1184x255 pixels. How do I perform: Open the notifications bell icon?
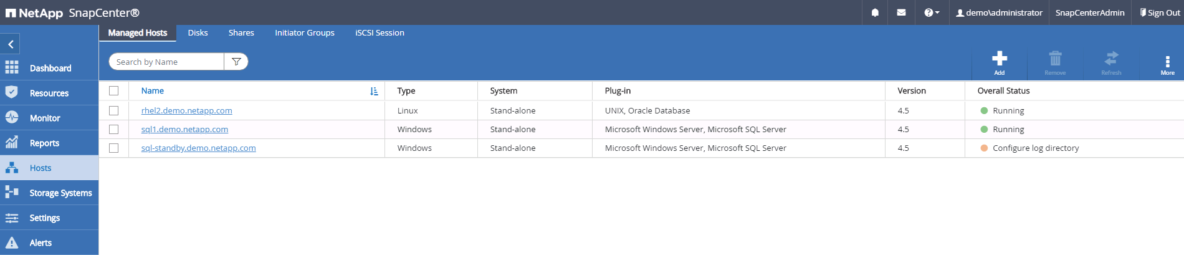tap(875, 12)
